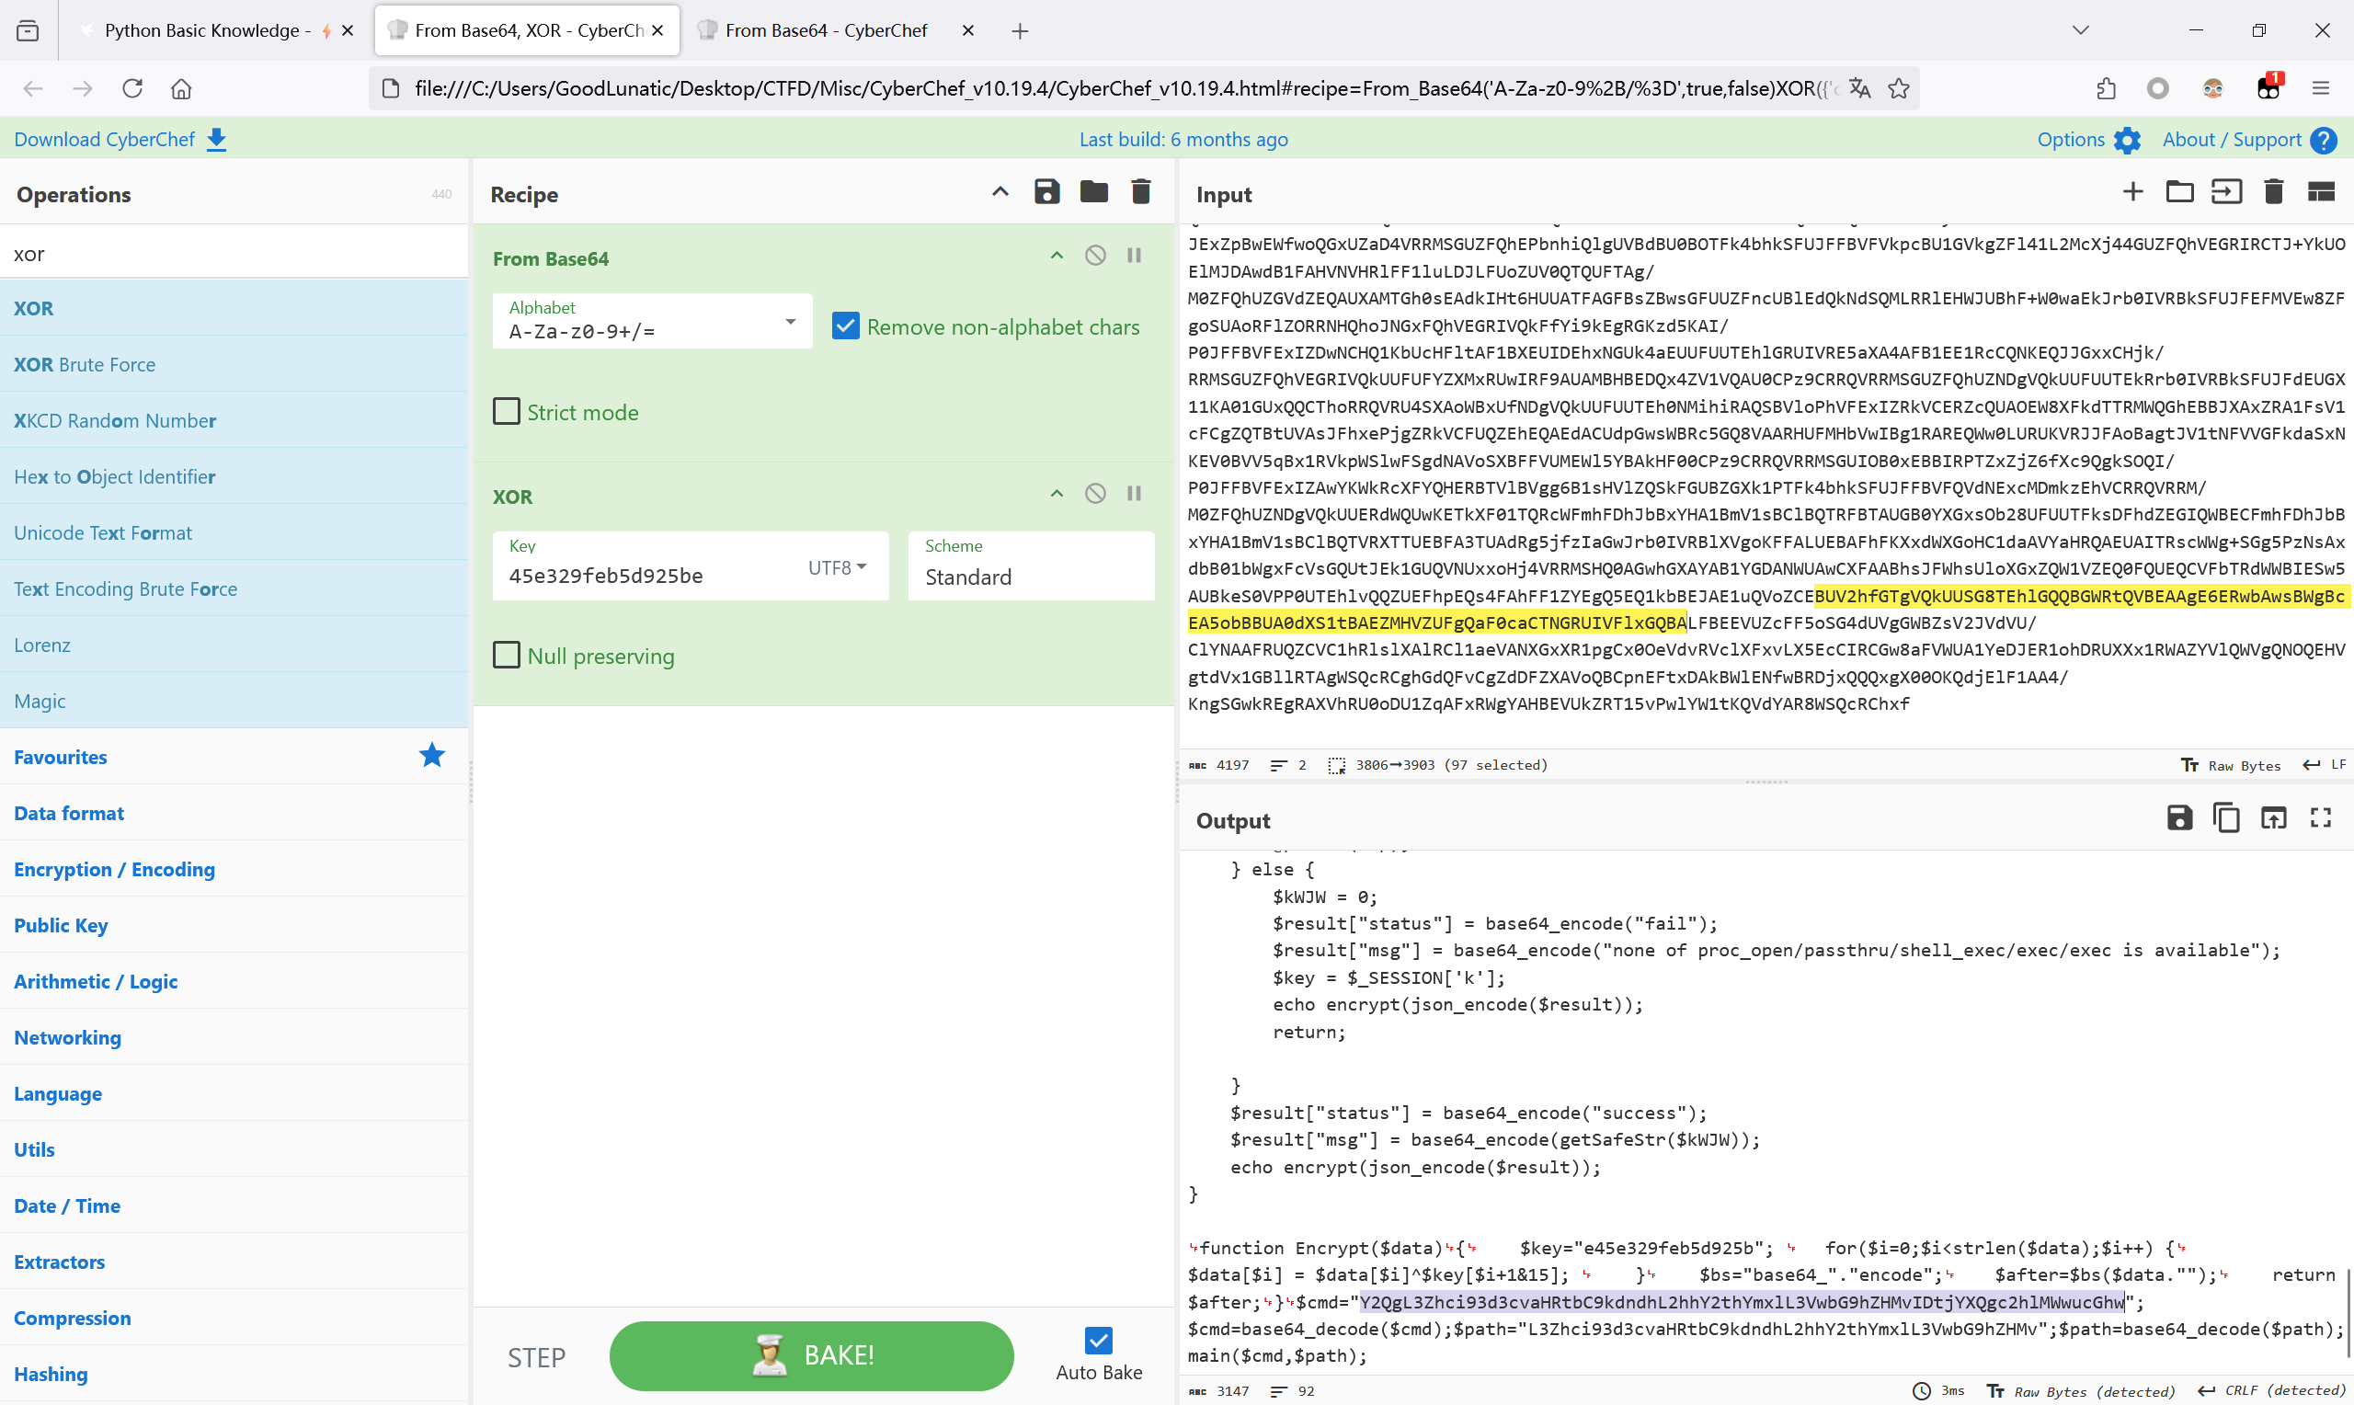Set breakpoint on XOR operation
The image size is (2354, 1405).
point(1134,494)
